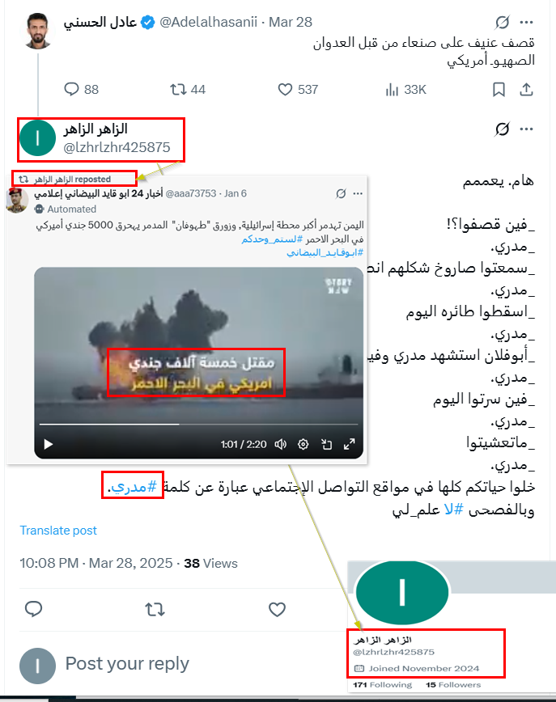Viewport: 556px width, 702px height.
Task: Click reply icon with 88 comments
Action: 71,89
